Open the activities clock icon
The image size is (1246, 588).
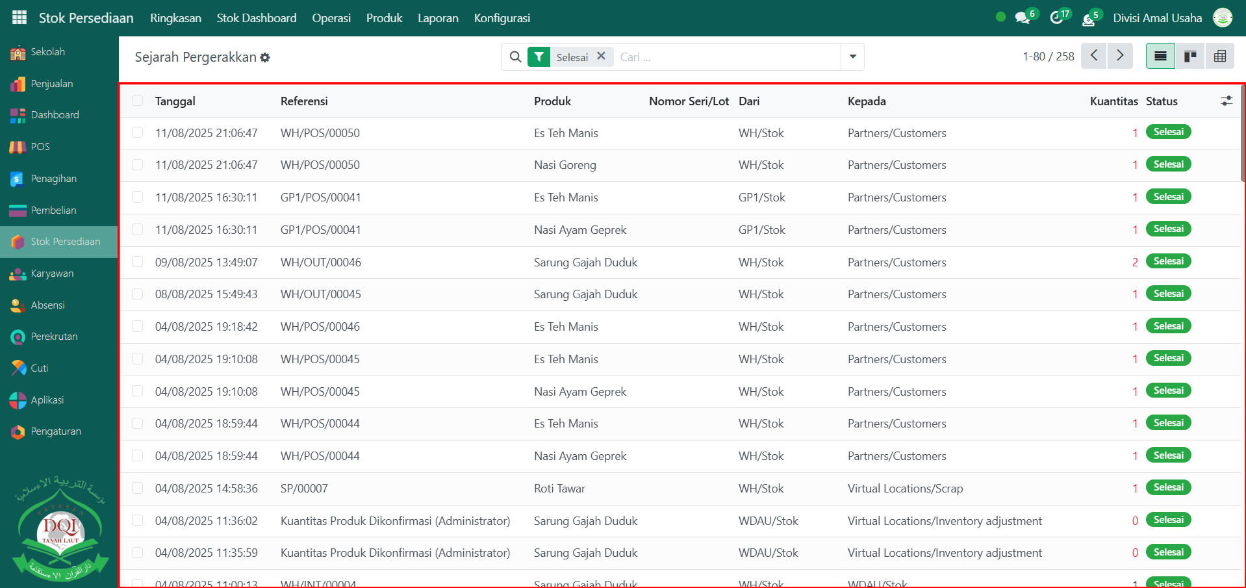pos(1057,18)
